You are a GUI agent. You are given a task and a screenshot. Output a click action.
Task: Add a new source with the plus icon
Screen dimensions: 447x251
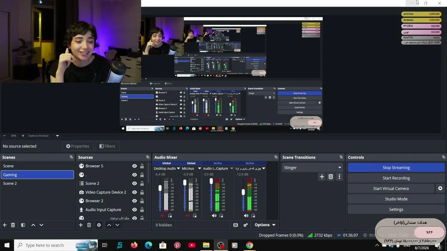pos(81,225)
